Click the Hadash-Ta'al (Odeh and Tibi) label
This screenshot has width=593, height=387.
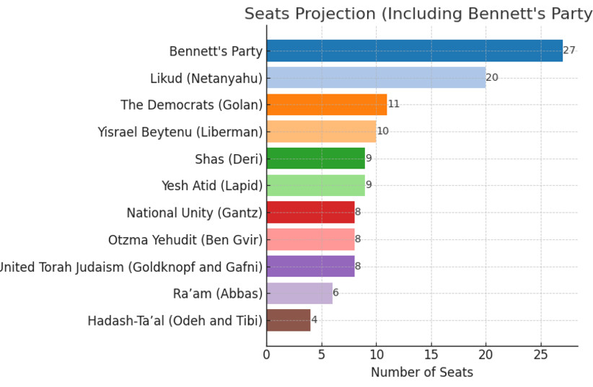point(175,321)
